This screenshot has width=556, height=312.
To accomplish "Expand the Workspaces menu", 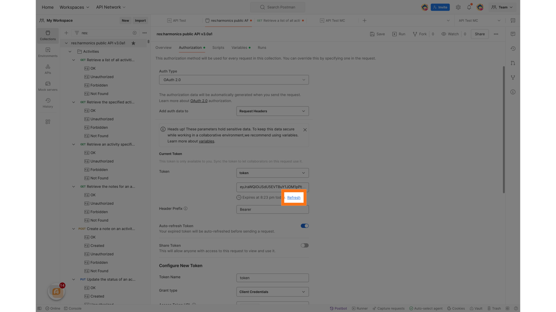I will click(x=74, y=7).
